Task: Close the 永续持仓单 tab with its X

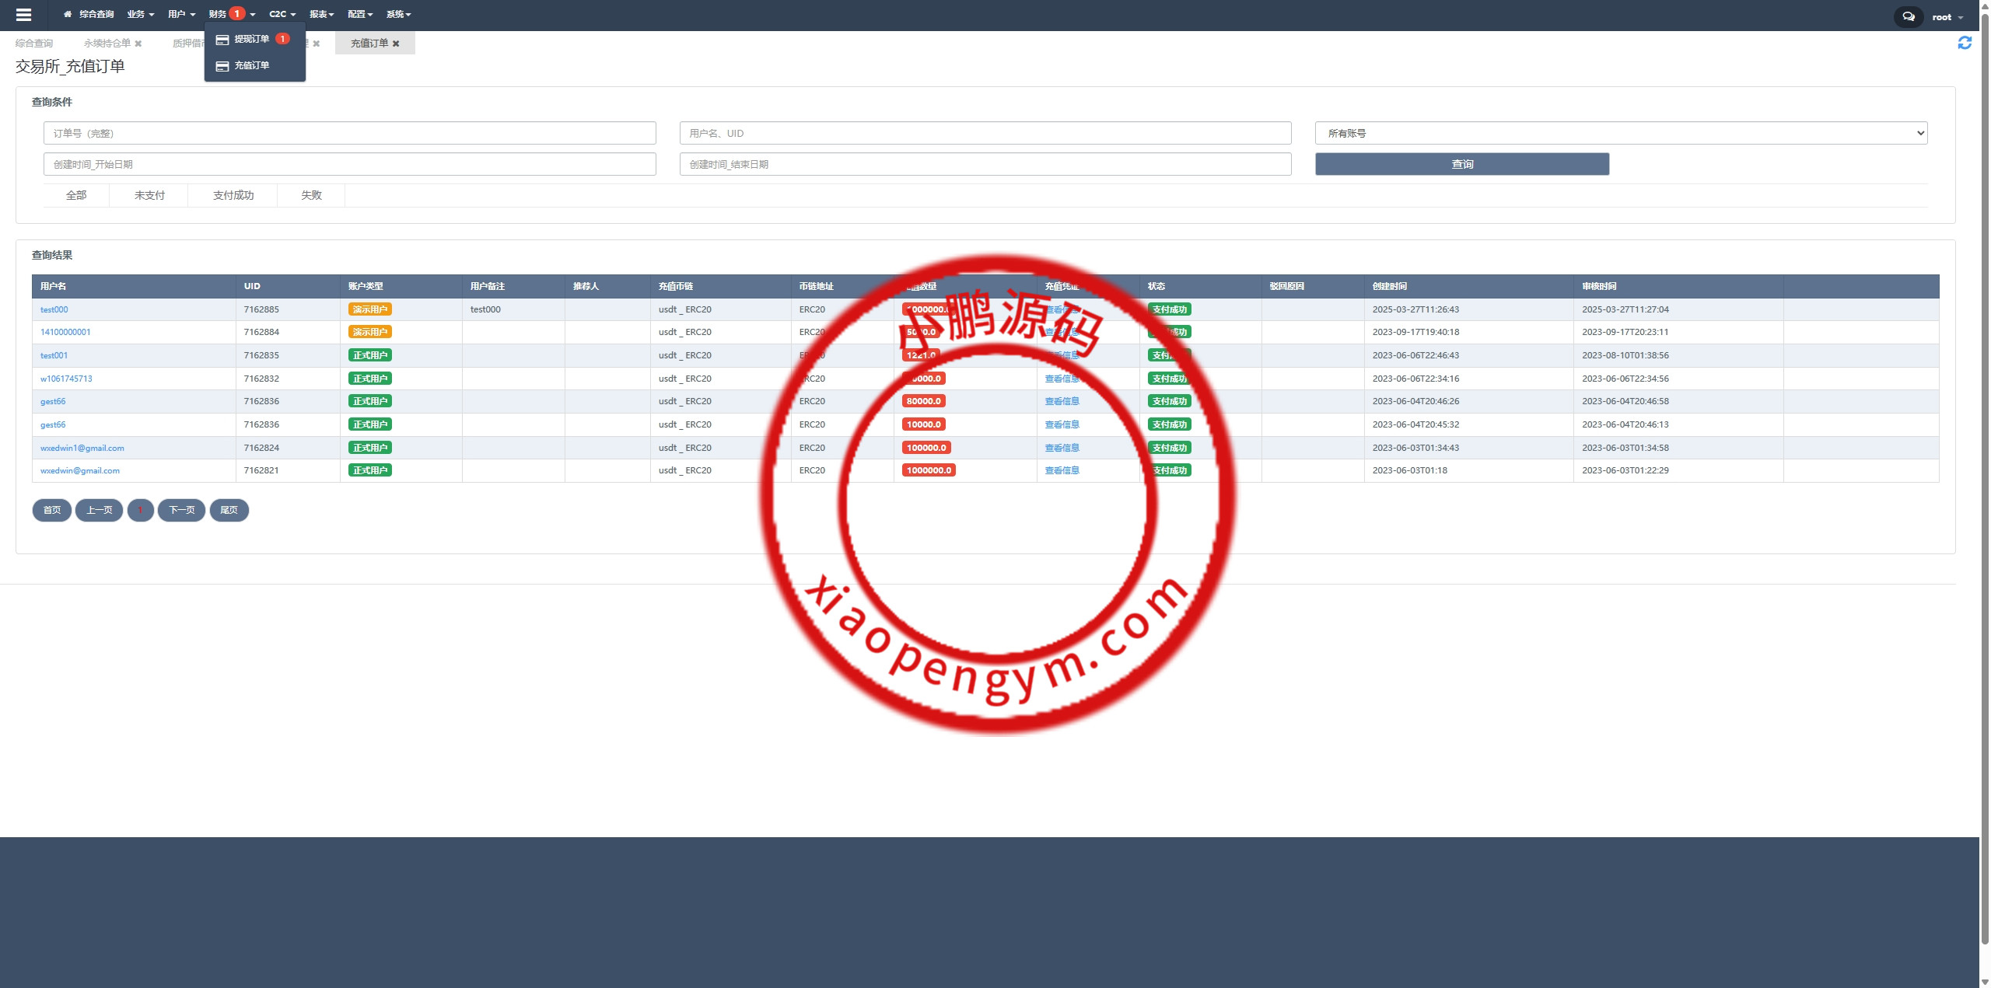Action: 138,44
